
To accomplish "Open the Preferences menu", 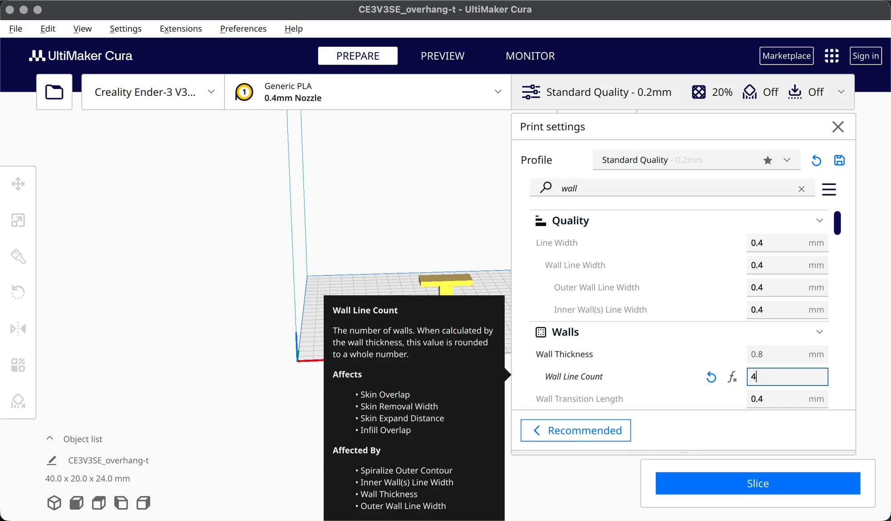I will coord(243,29).
